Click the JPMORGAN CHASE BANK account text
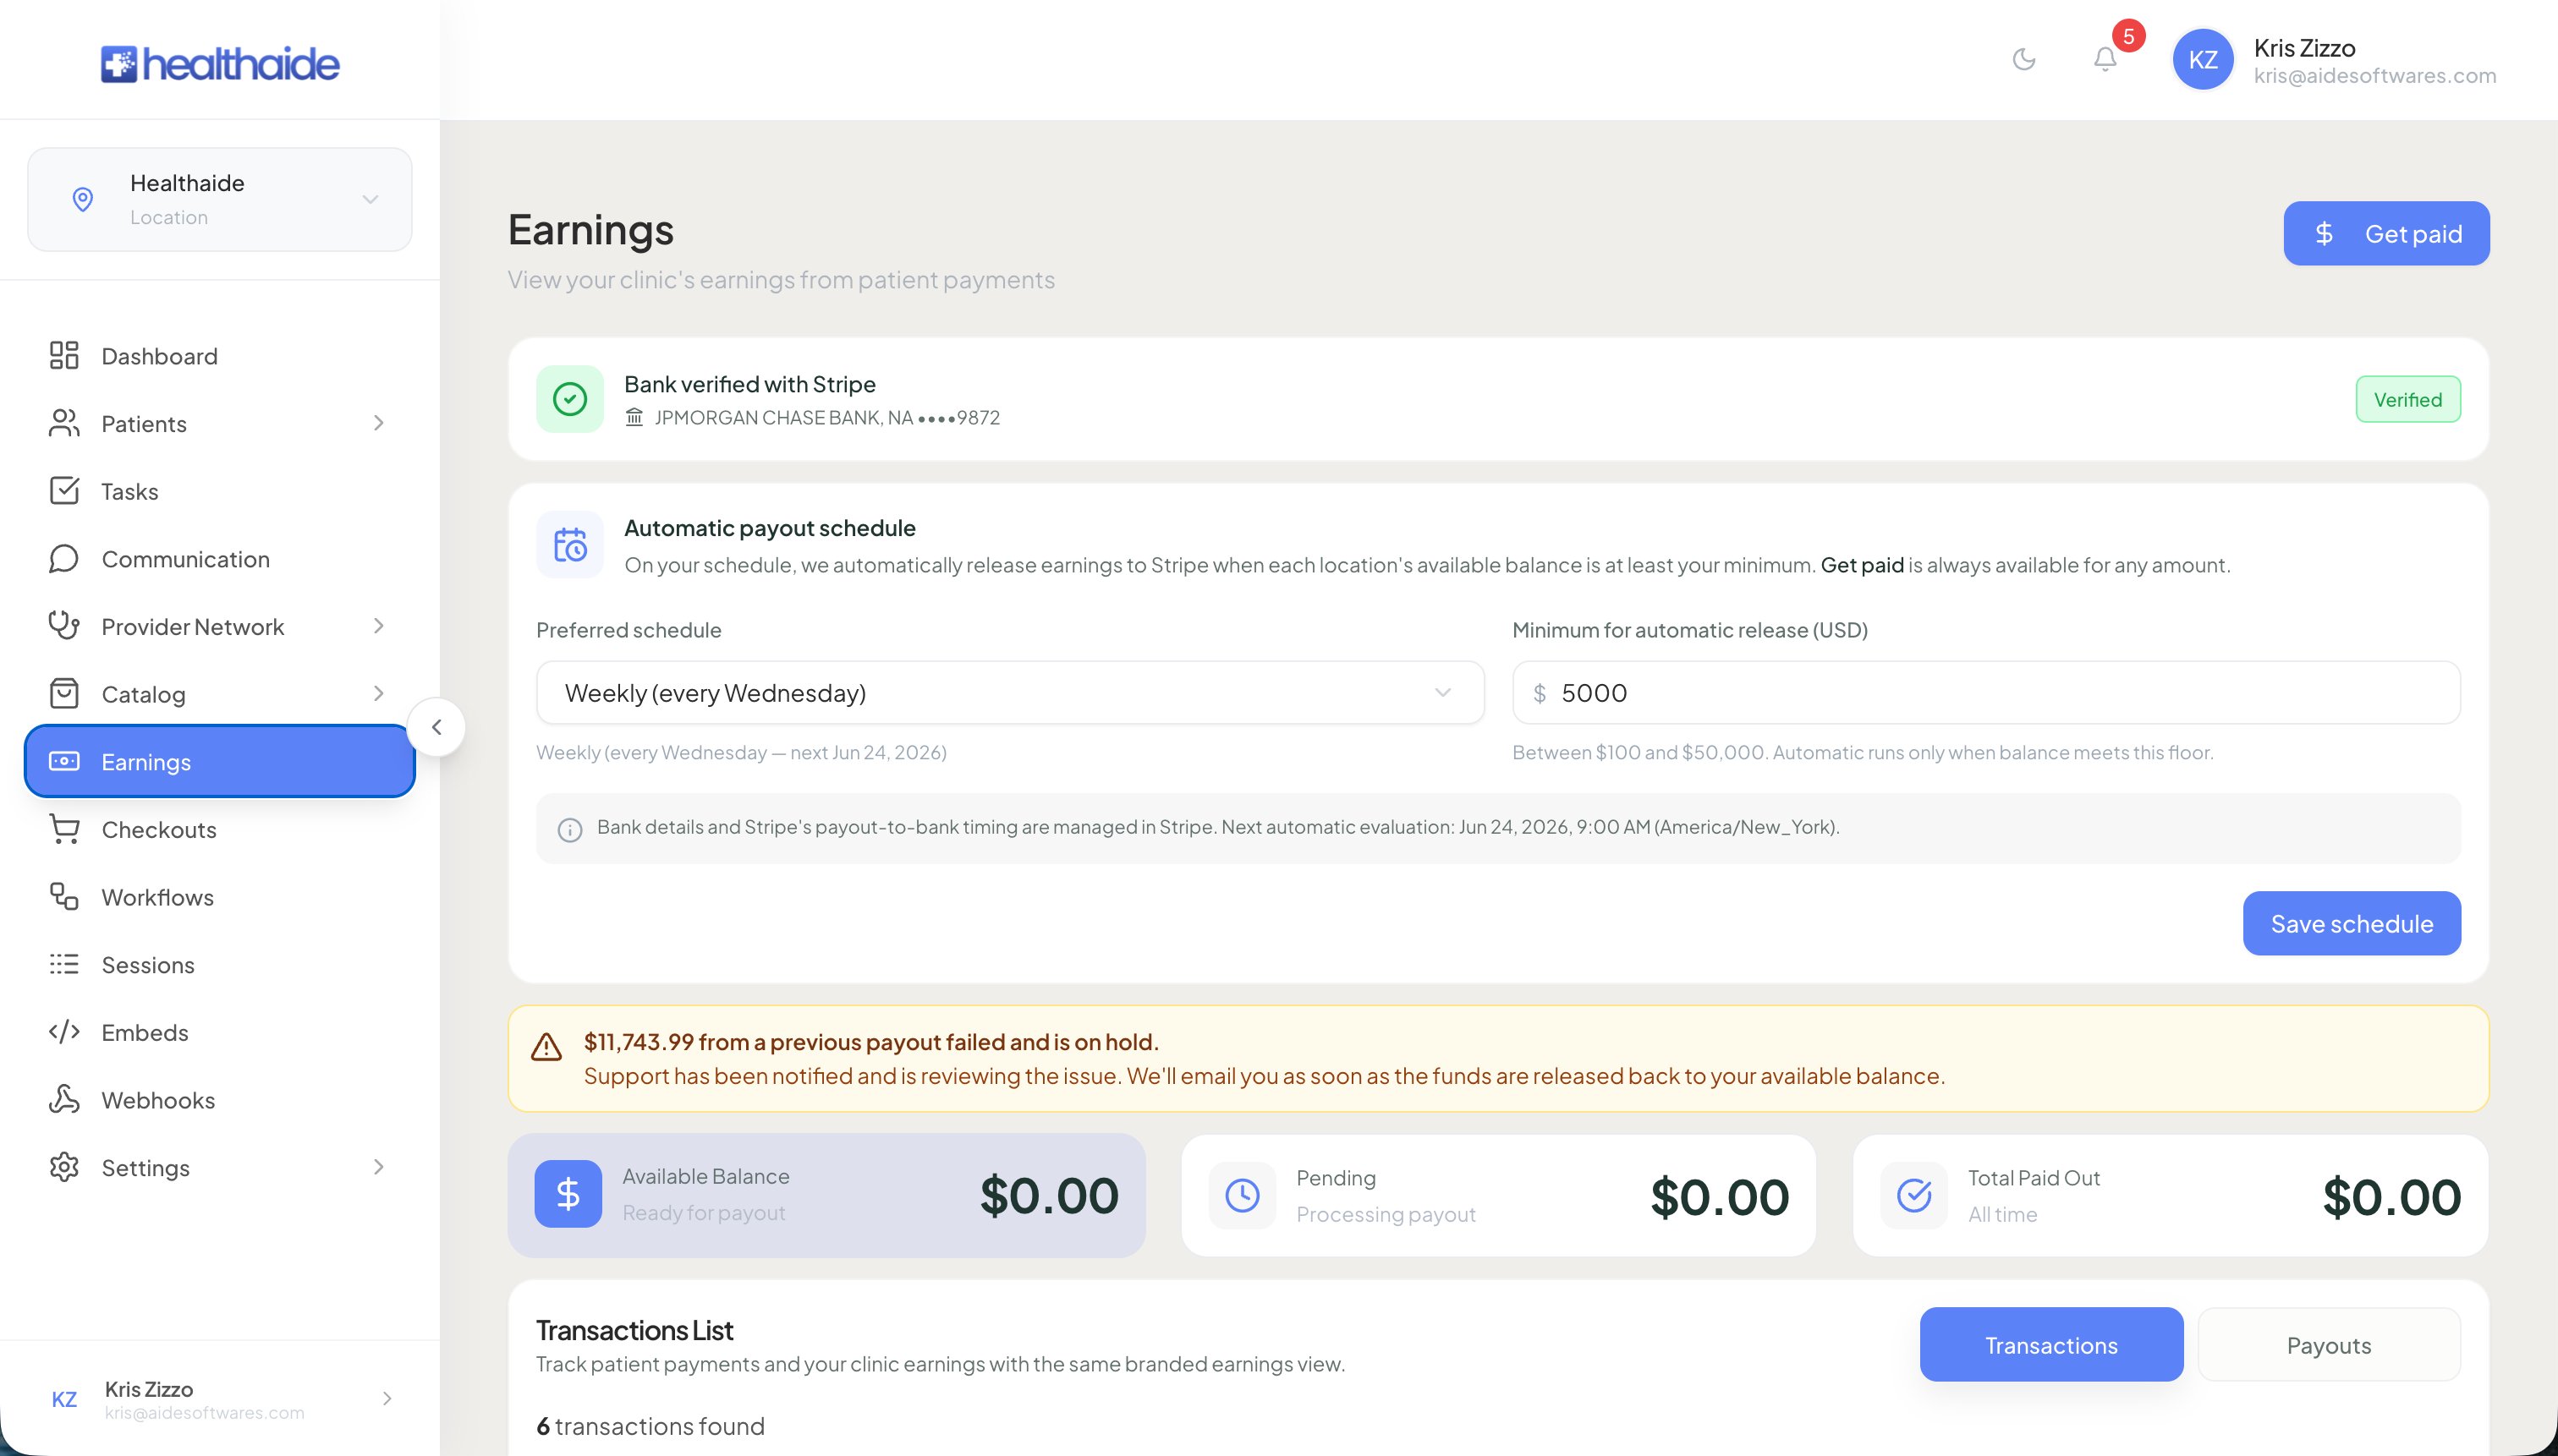The image size is (2558, 1456). 826,418
